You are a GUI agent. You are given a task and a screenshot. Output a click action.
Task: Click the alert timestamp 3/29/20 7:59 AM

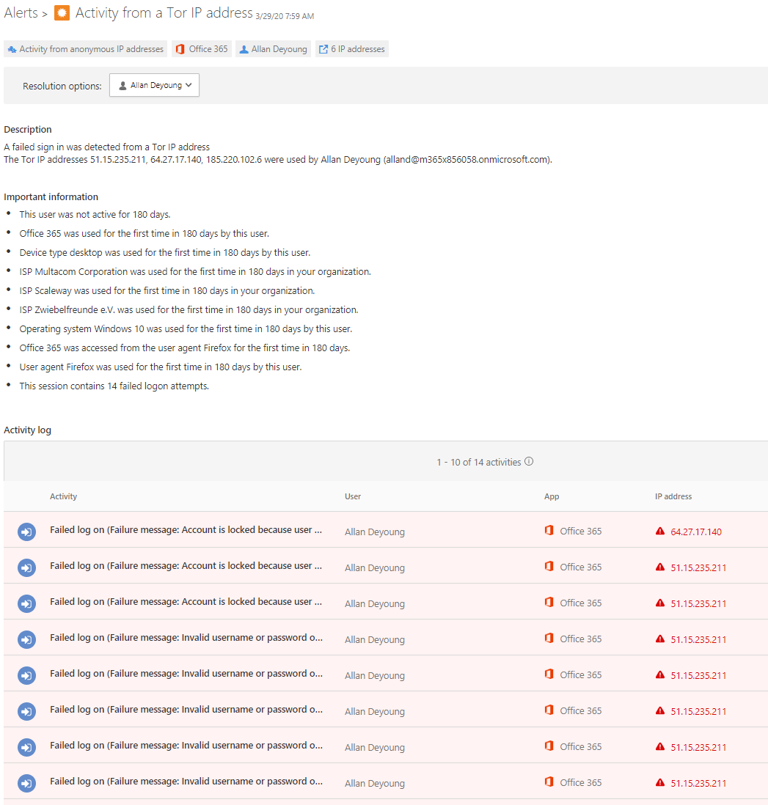[x=285, y=16]
